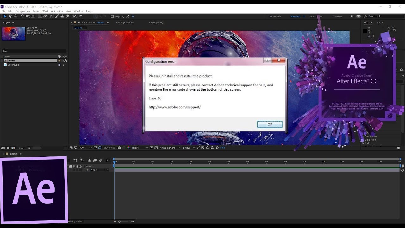This screenshot has width=405, height=228.
Task: Select the Zoom magnifier tool
Action: click(16, 16)
